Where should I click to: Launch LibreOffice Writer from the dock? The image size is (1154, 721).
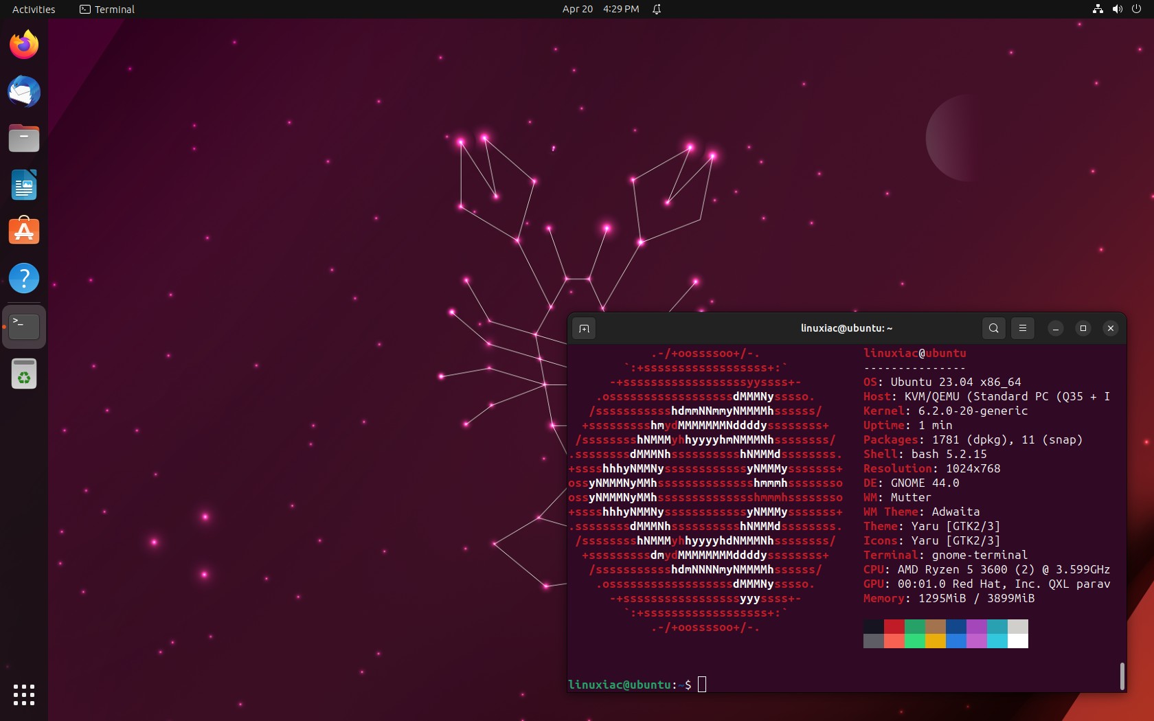[x=24, y=185]
